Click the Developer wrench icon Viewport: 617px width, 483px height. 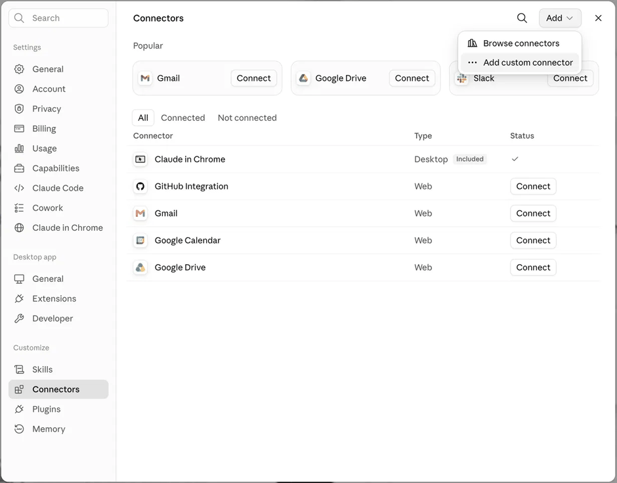[x=19, y=318]
